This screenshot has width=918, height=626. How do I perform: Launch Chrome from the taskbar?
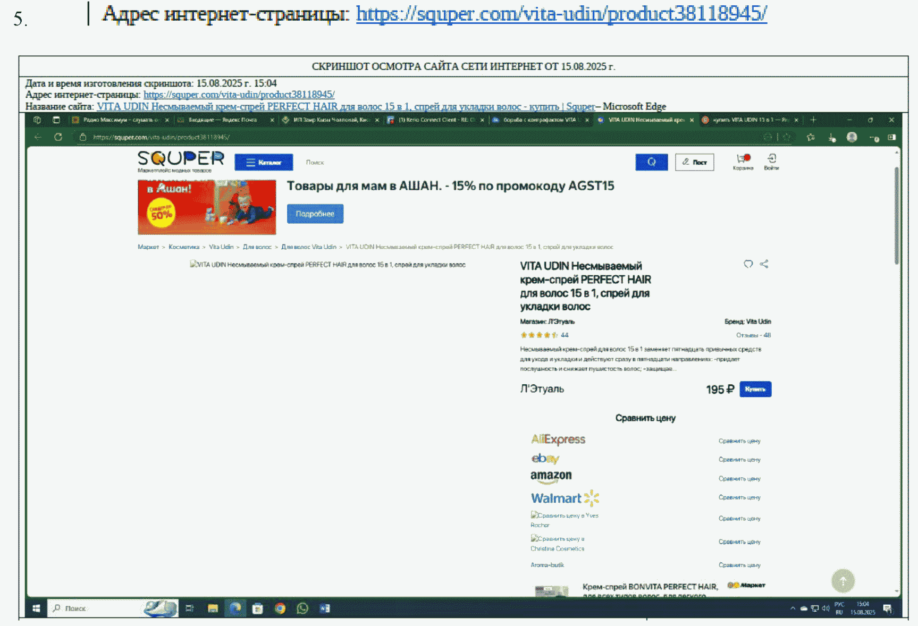(280, 608)
